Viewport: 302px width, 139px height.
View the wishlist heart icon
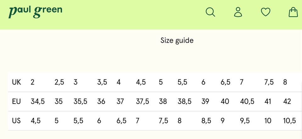point(266,12)
